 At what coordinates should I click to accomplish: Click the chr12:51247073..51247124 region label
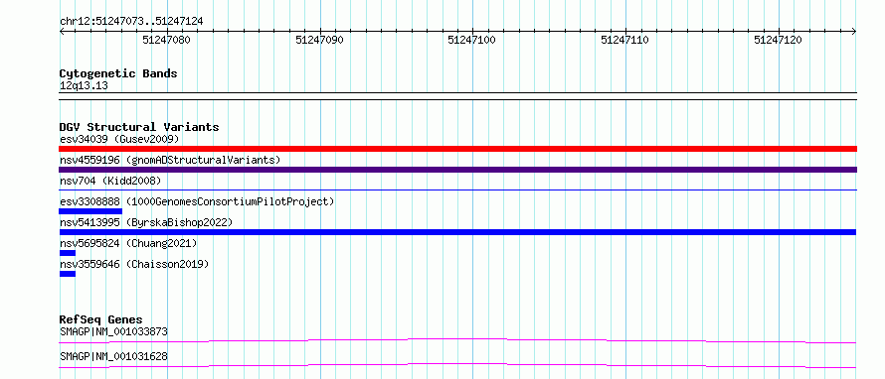tap(131, 22)
